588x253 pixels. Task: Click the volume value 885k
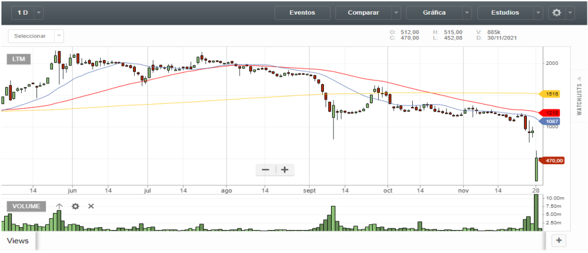point(494,32)
